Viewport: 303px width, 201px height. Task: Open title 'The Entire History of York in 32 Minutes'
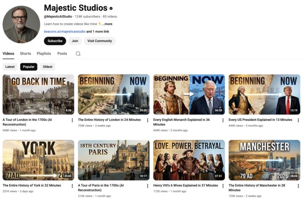click(x=32, y=185)
